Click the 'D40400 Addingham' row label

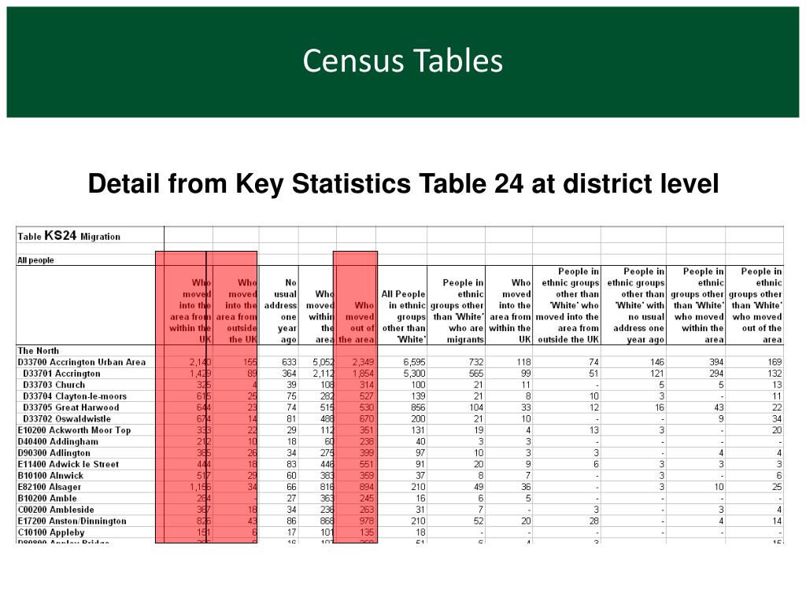pyautogui.click(x=57, y=441)
